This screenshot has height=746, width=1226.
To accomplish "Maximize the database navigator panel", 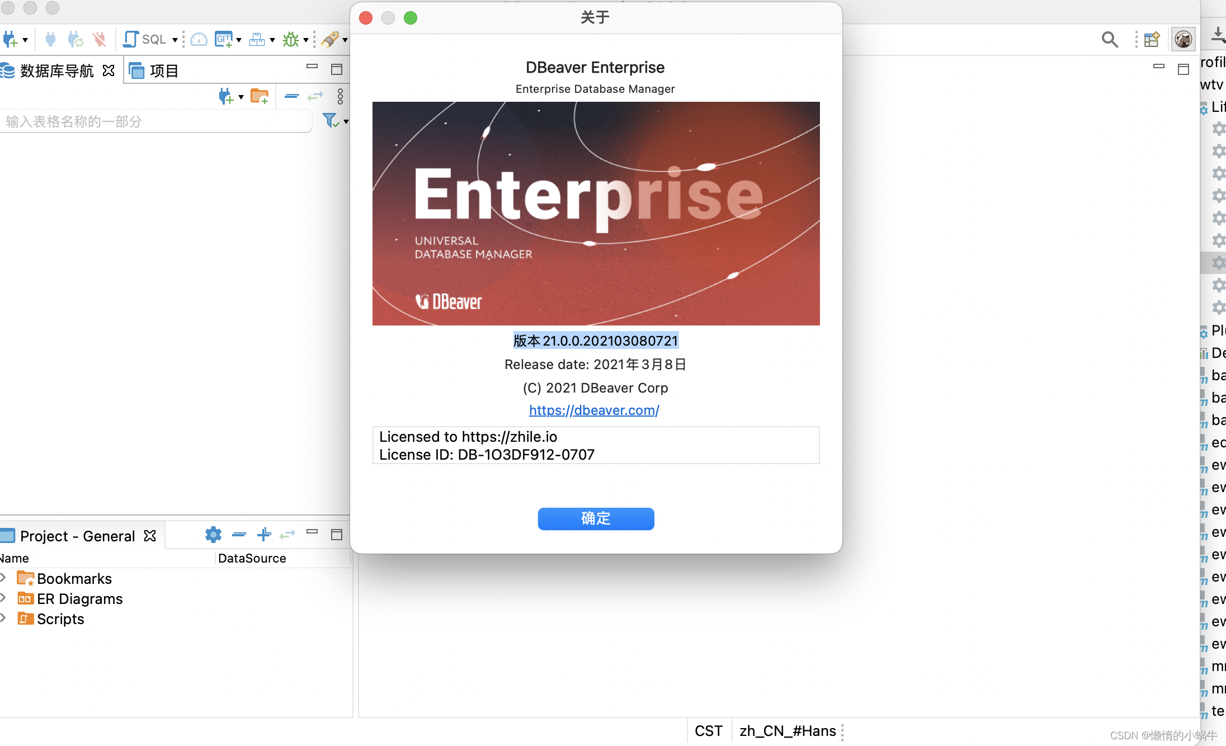I will [x=337, y=69].
